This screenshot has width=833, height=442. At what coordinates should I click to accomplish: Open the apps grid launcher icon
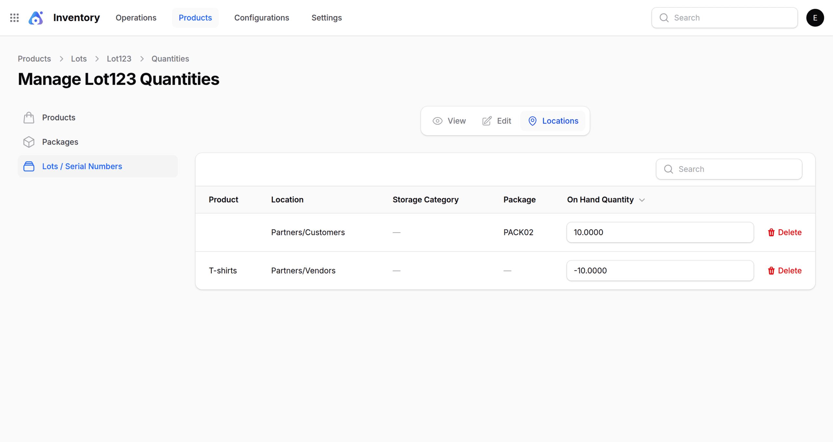(x=14, y=18)
